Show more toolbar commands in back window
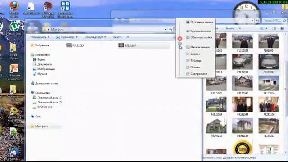The height and width of the screenshot is (162, 288). pyautogui.click(x=240, y=28)
